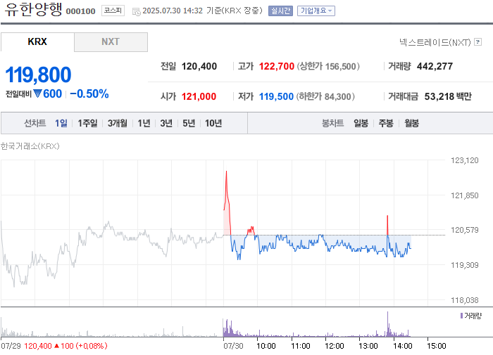The height and width of the screenshot is (355, 493).
Task: Click the clock icon beside the timestamp
Action: click(136, 12)
